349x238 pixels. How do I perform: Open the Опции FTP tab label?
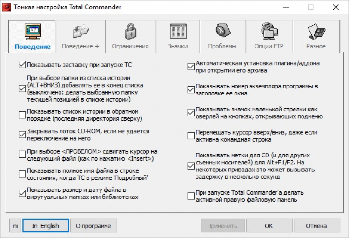(268, 46)
